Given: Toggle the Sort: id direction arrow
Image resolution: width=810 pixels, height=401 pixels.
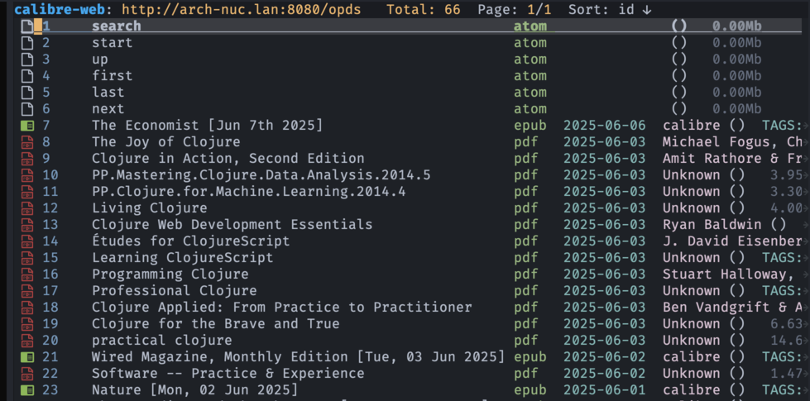Looking at the screenshot, I should click(646, 10).
